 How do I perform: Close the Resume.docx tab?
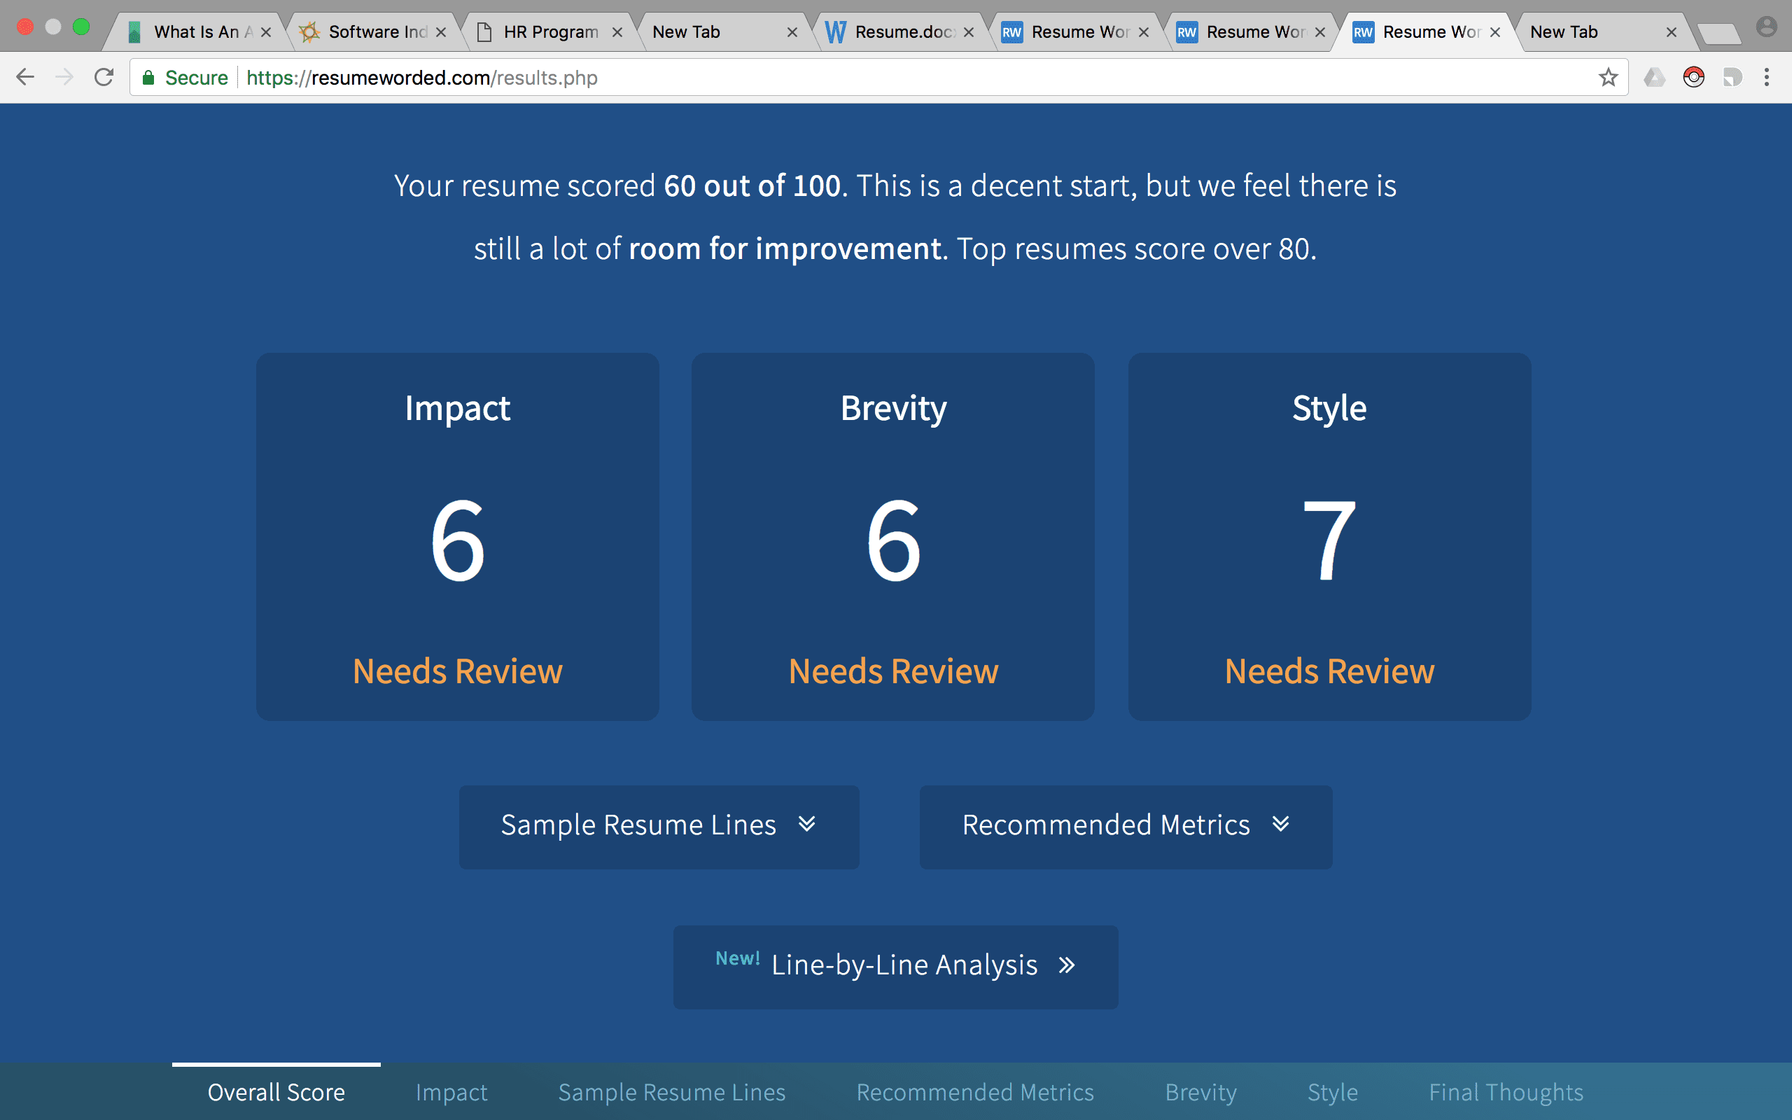click(x=969, y=32)
